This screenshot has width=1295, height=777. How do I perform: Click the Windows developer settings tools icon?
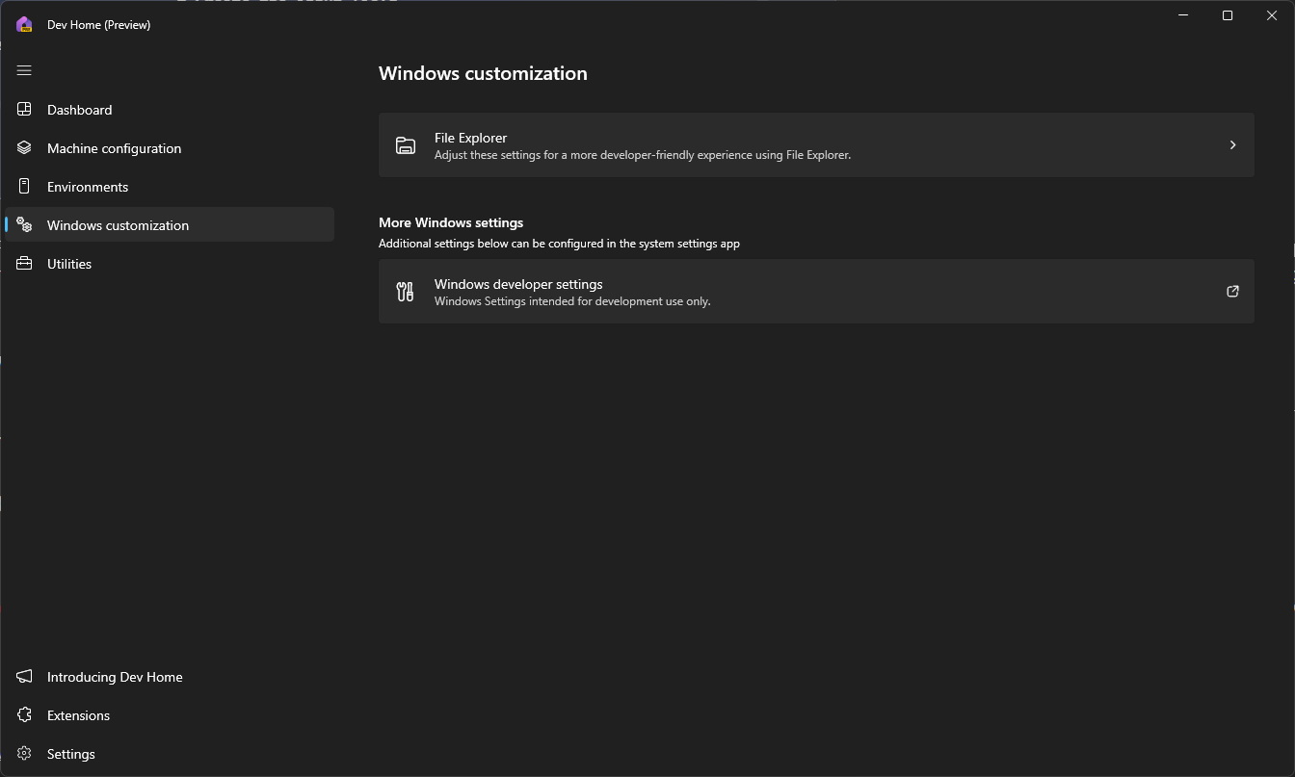pyautogui.click(x=405, y=291)
